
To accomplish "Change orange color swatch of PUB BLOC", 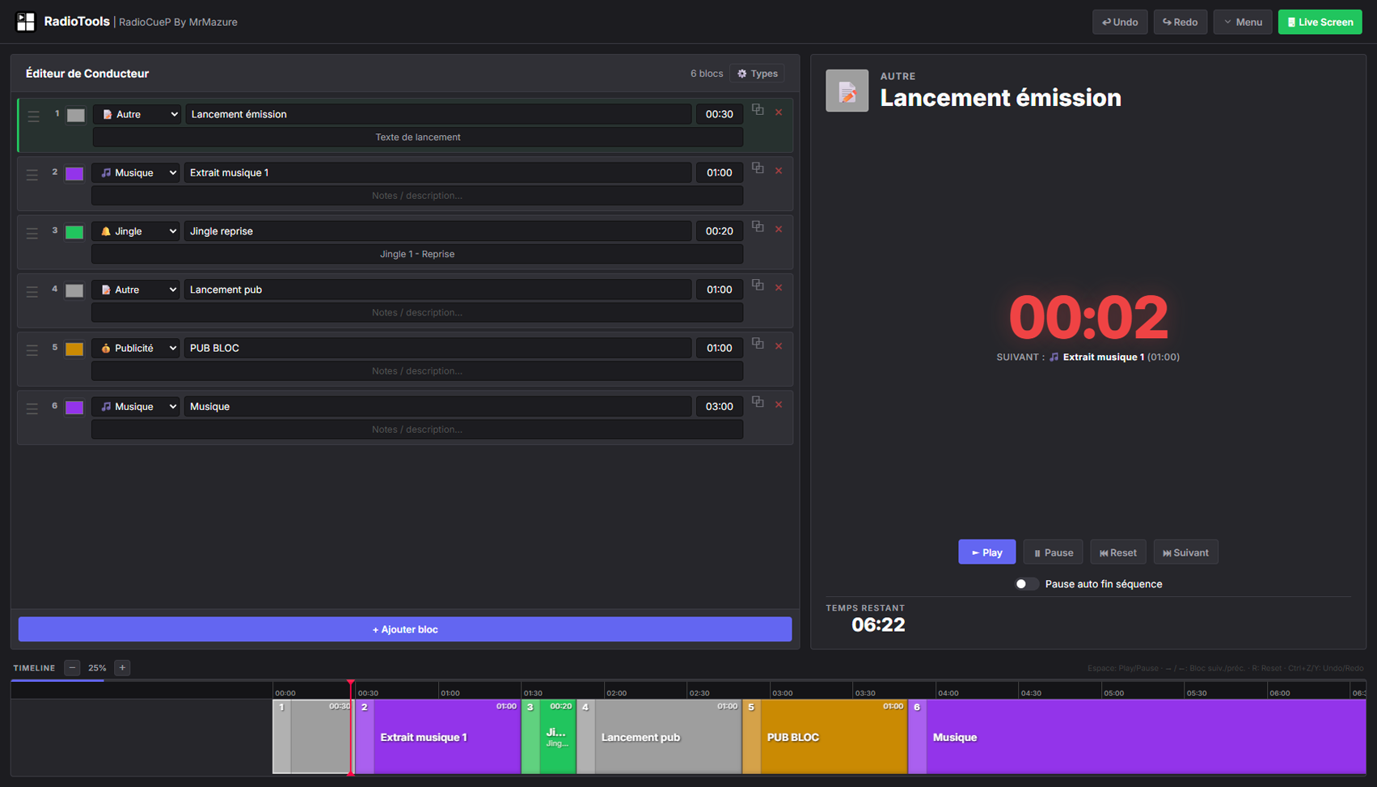I will coord(74,349).
